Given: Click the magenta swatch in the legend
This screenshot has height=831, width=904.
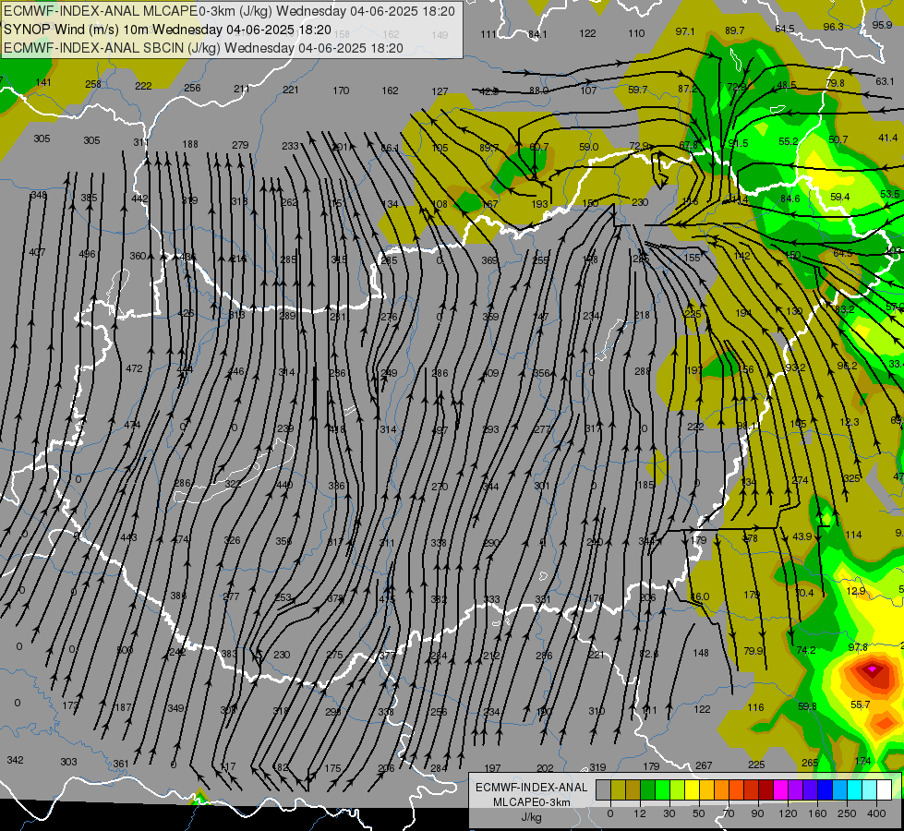Looking at the screenshot, I should (780, 789).
